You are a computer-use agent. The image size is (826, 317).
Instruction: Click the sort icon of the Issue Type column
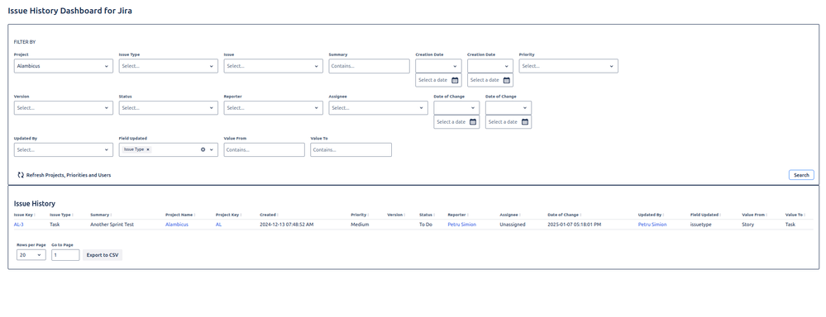(x=73, y=215)
